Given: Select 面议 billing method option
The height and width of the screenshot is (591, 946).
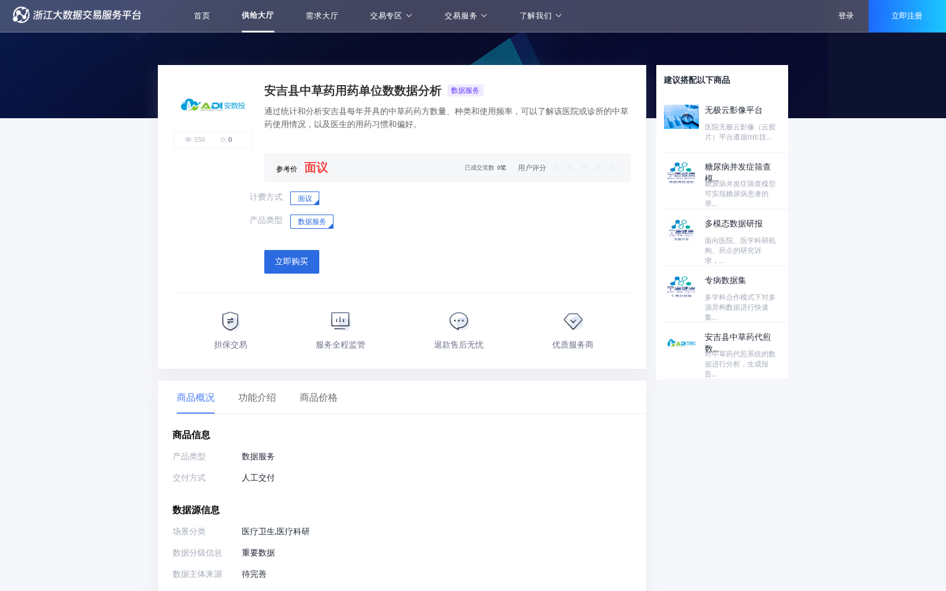Looking at the screenshot, I should coord(304,199).
